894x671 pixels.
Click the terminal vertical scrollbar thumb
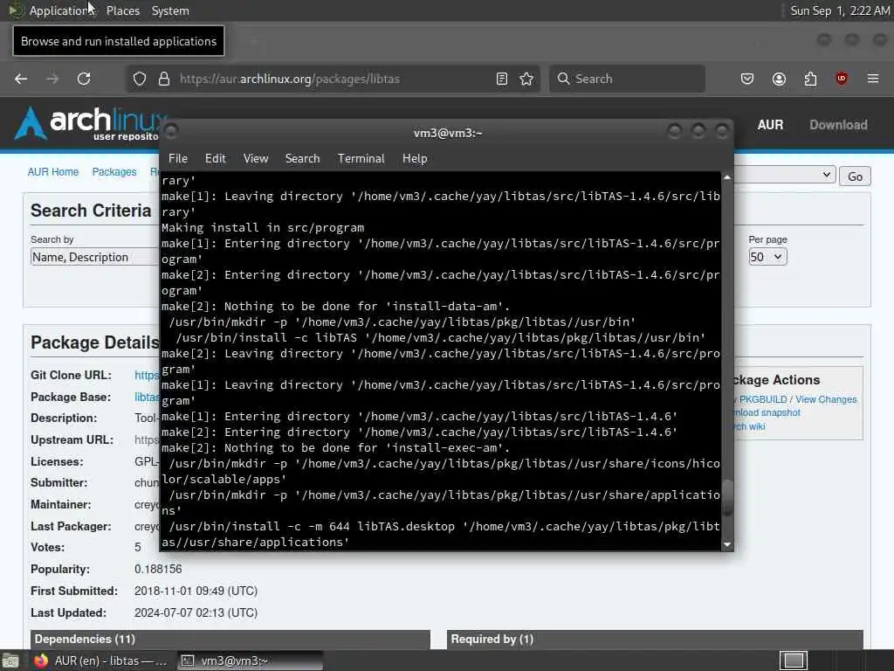click(727, 497)
